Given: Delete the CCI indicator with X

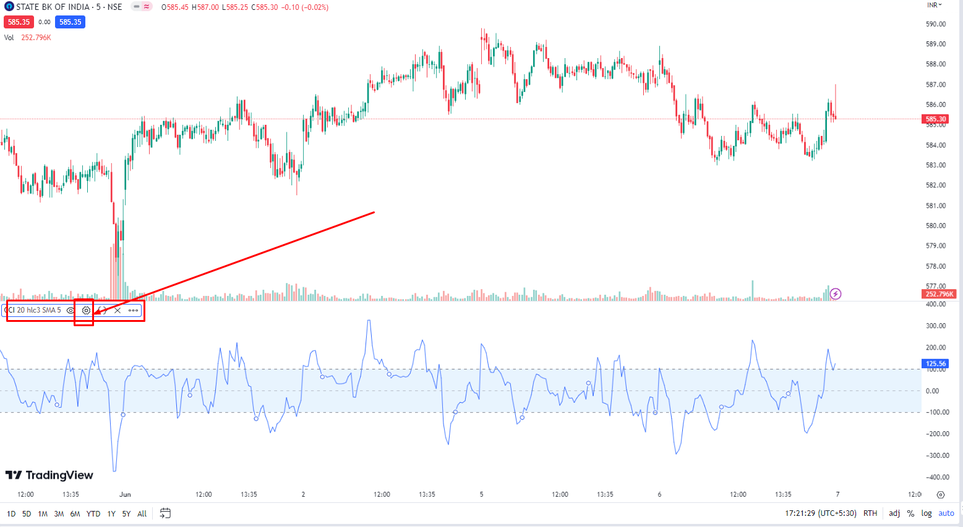Looking at the screenshot, I should tap(117, 311).
